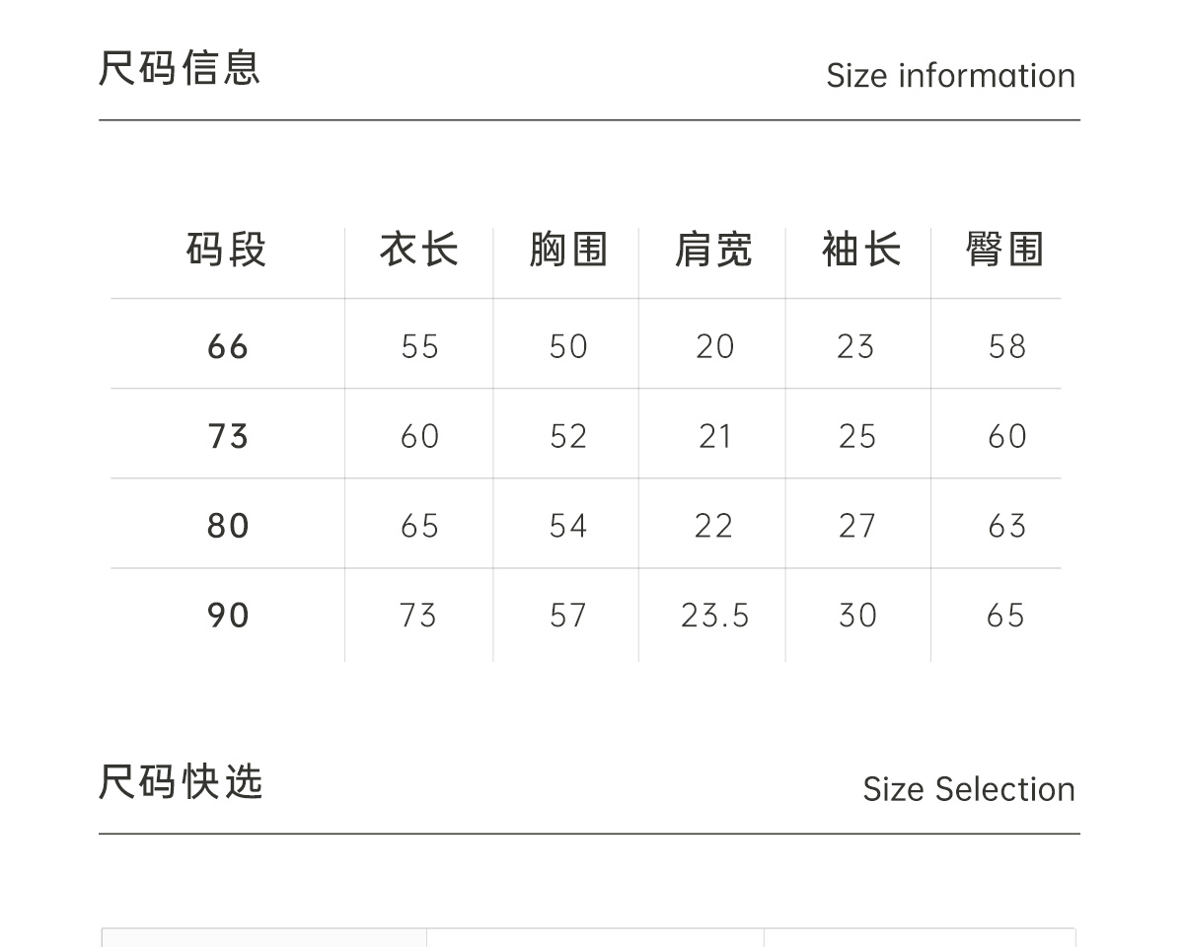Click the 尺码快选 heading
Screen dimensions: 1184x947
(x=181, y=781)
